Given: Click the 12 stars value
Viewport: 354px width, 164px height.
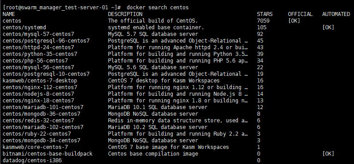Looking at the screenshot, I should (x=260, y=107).
